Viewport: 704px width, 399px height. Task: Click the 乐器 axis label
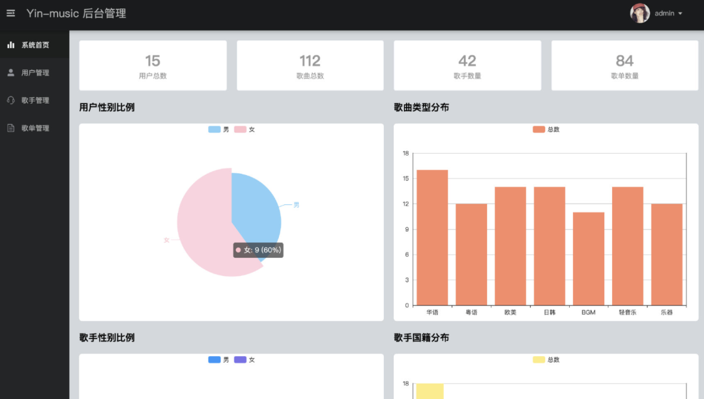(667, 312)
